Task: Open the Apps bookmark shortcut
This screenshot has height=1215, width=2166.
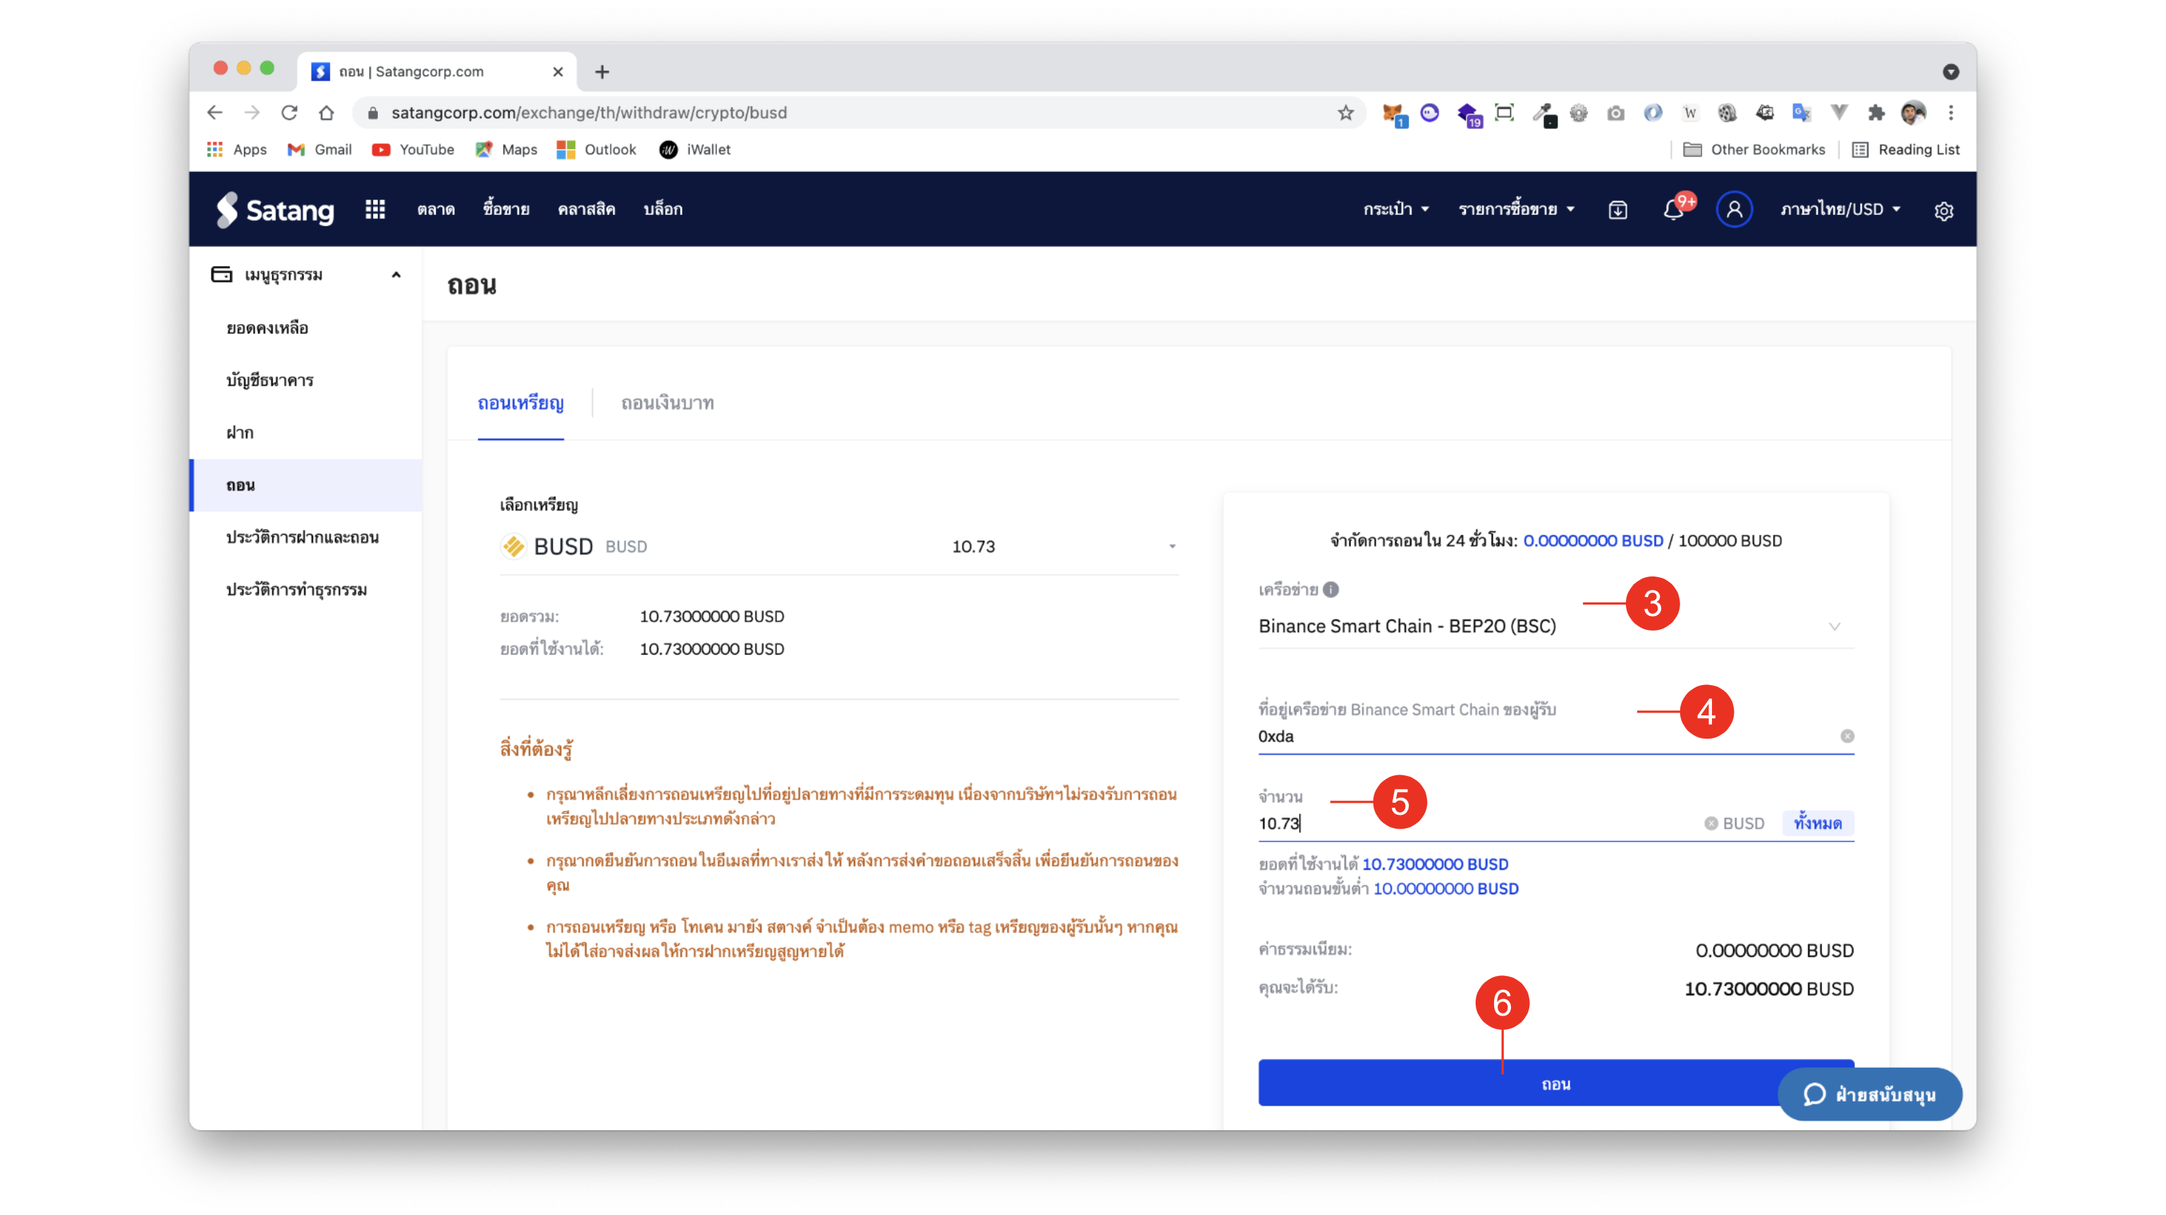Action: [237, 149]
